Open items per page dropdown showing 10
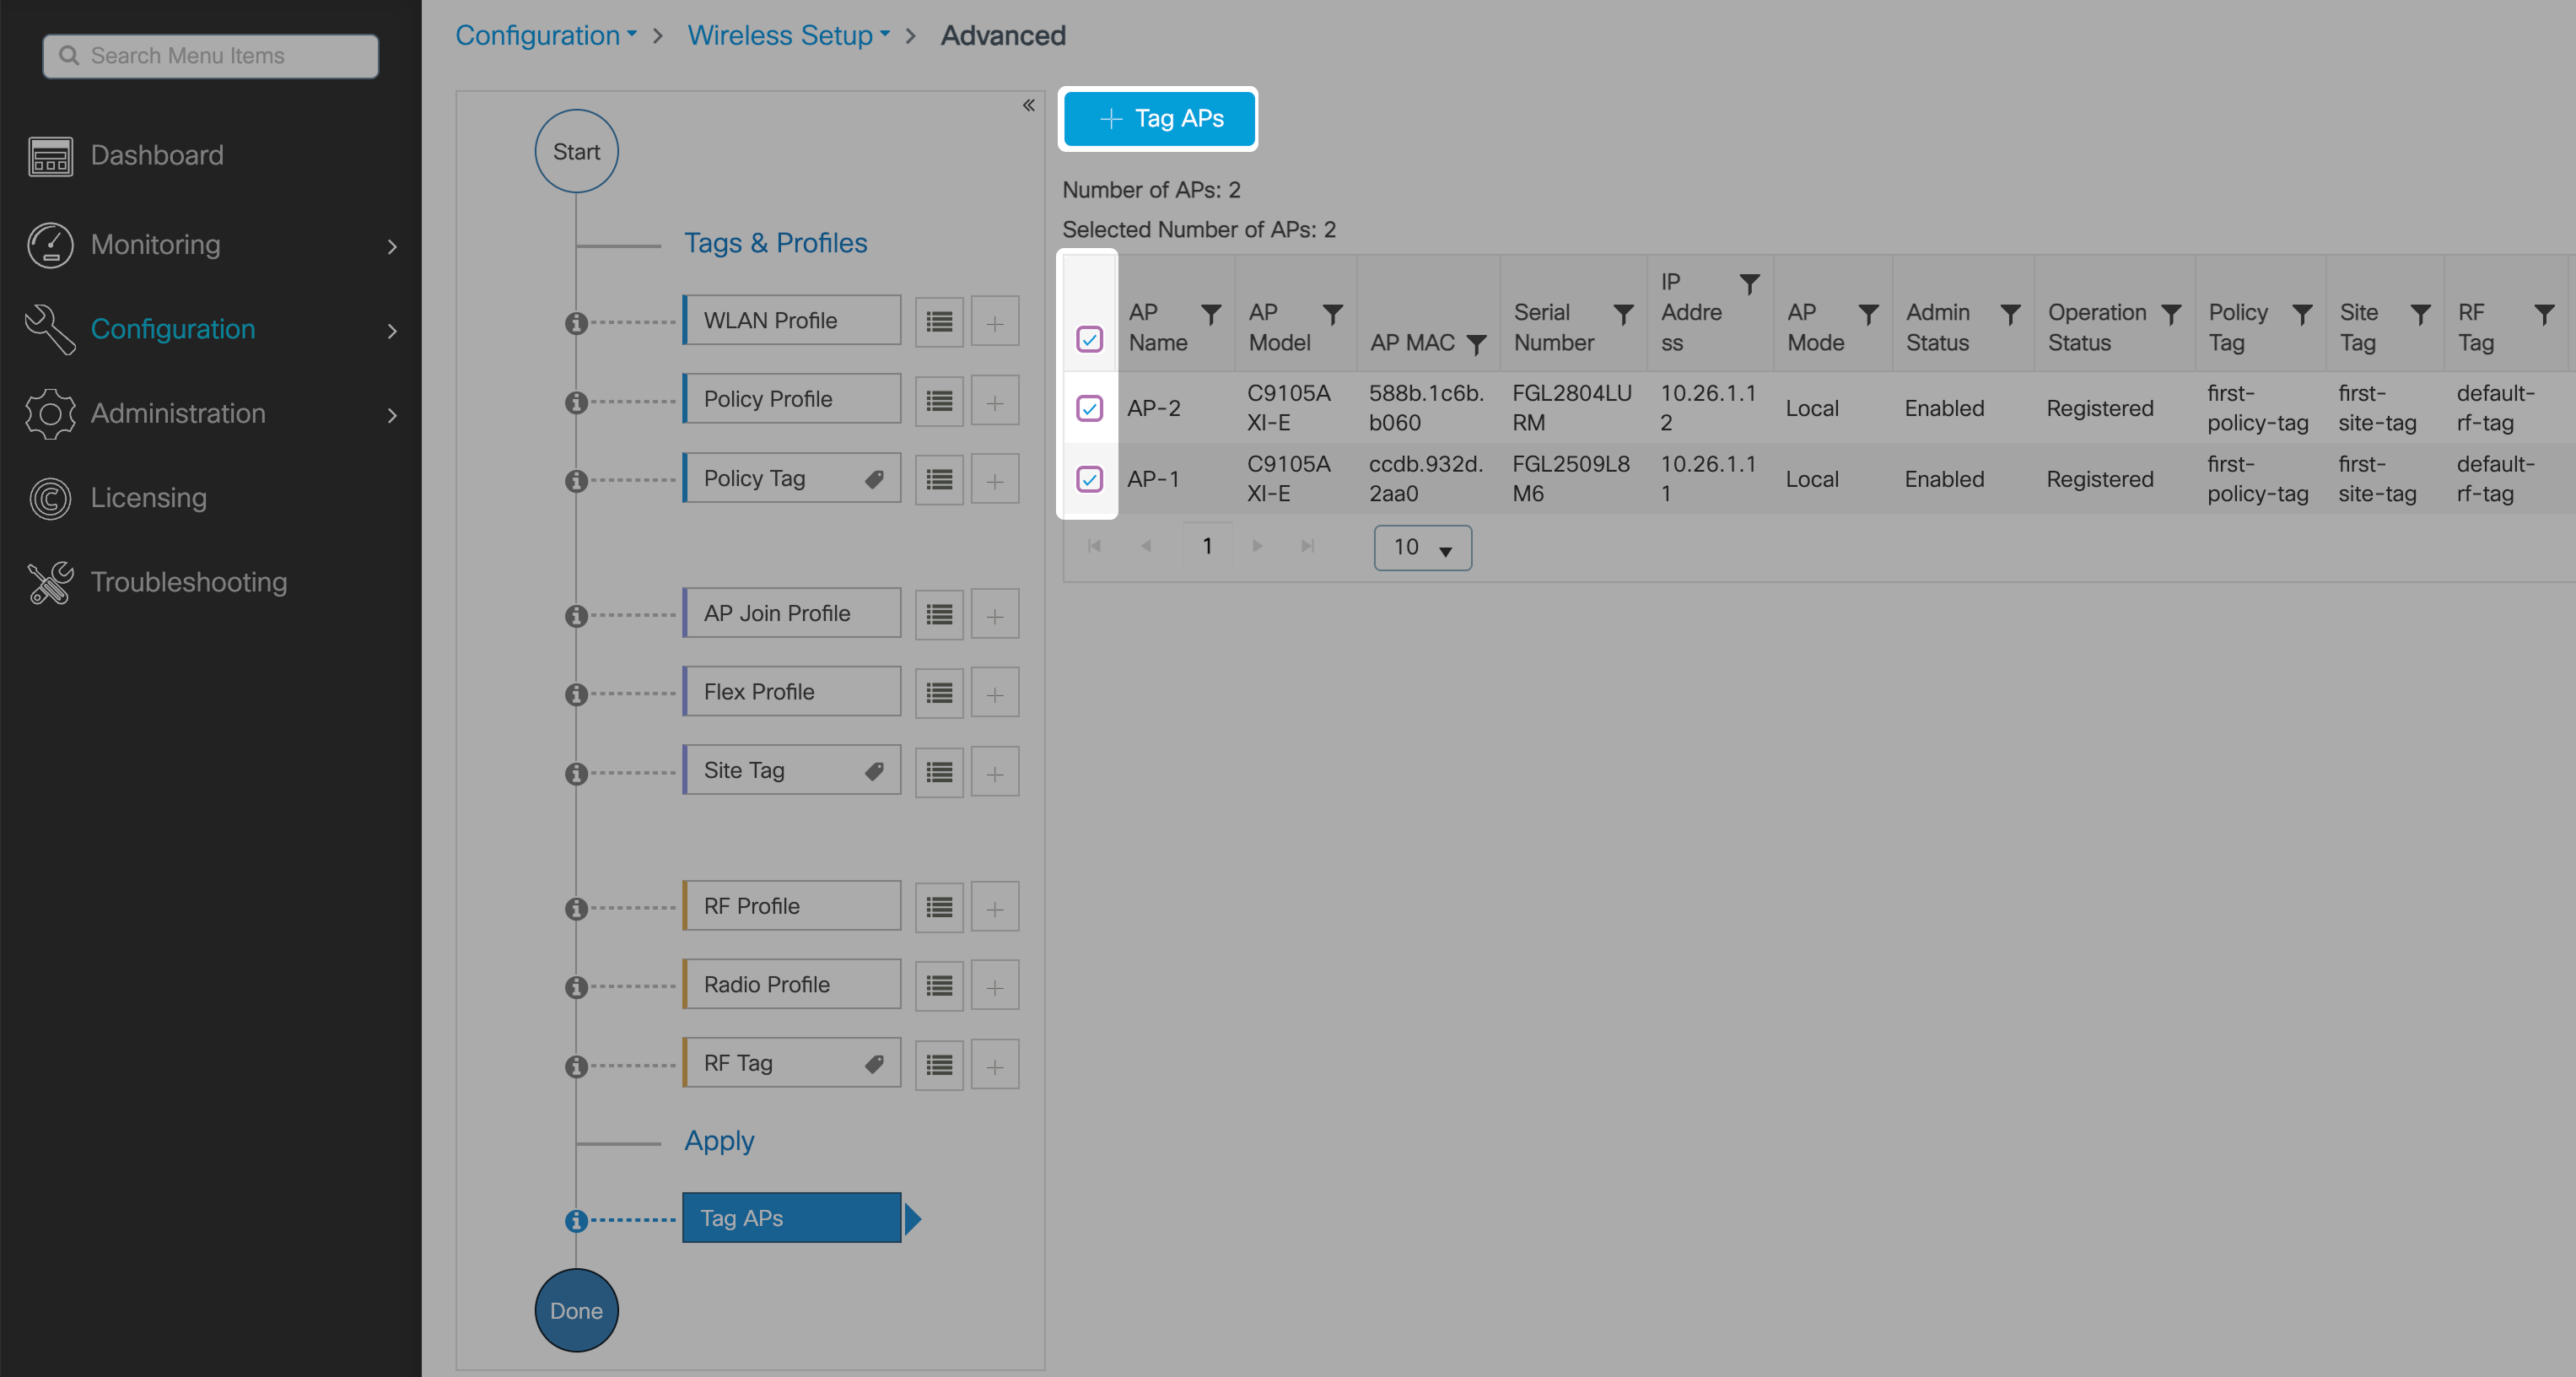Image resolution: width=2576 pixels, height=1377 pixels. 1421,547
